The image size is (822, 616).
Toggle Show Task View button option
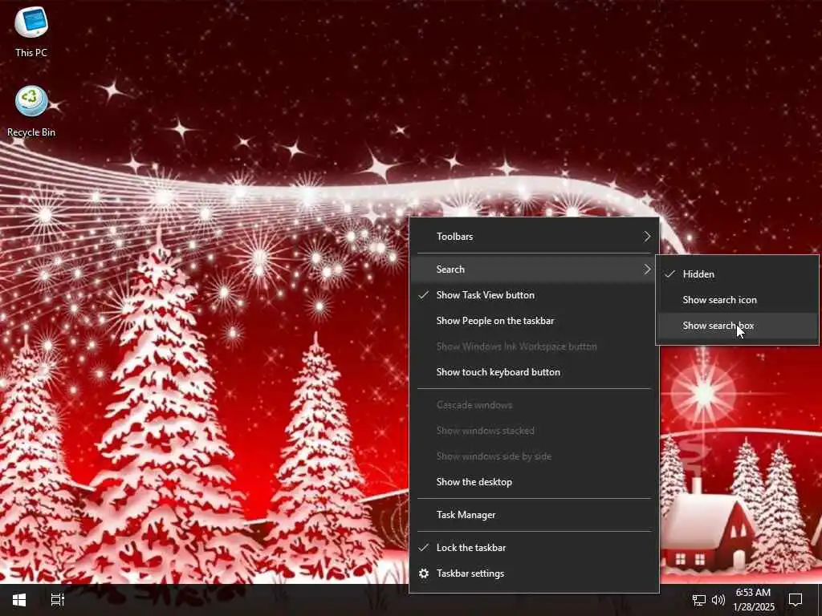point(534,295)
